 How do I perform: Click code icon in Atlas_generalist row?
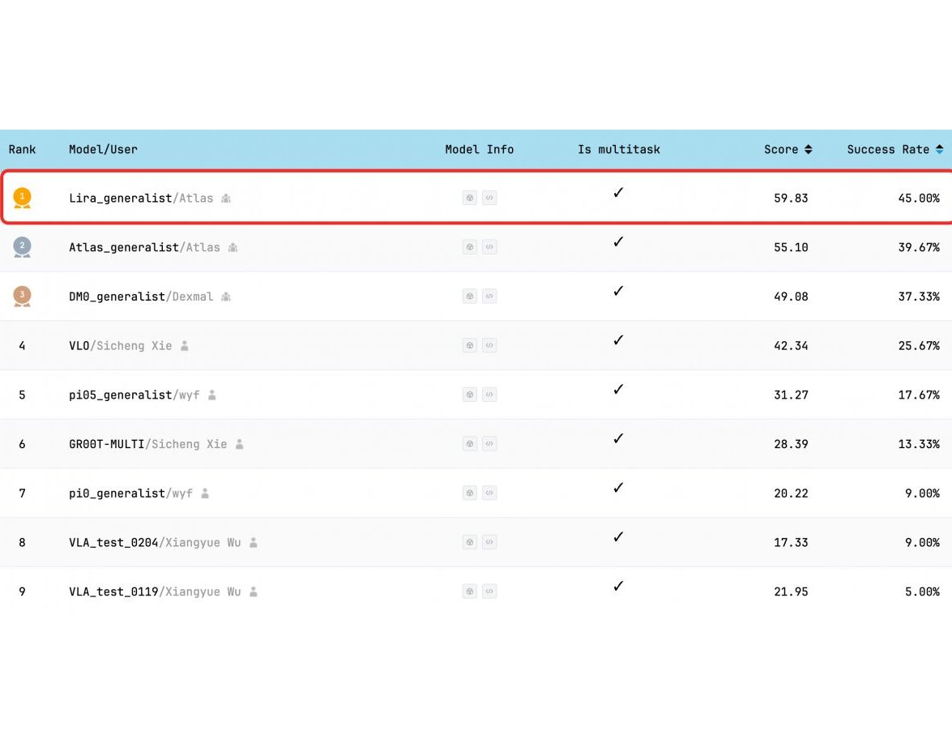(x=489, y=247)
